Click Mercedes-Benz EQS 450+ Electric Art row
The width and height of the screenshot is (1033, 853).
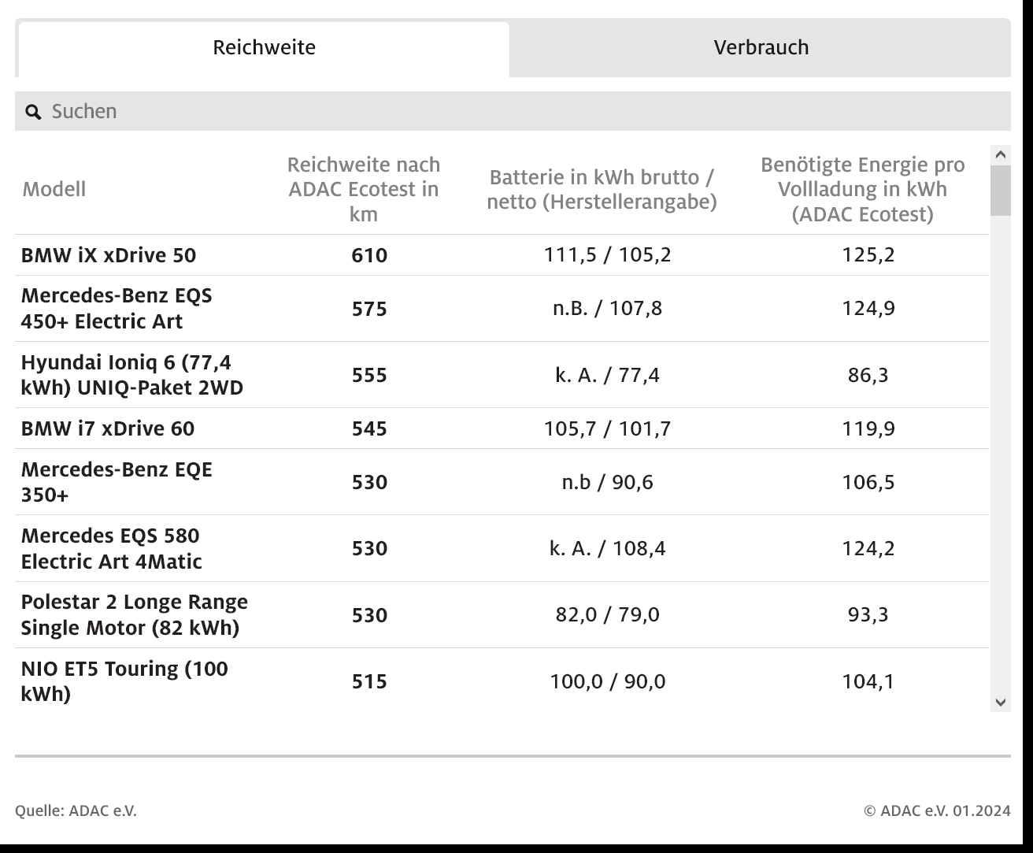[117, 308]
